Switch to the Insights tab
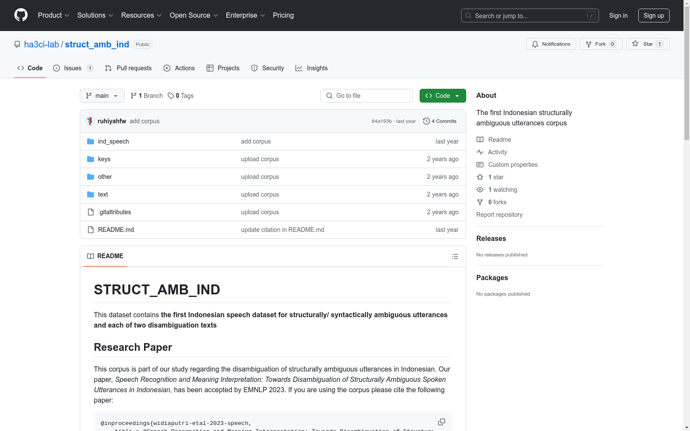The width and height of the screenshot is (690, 431). [312, 68]
